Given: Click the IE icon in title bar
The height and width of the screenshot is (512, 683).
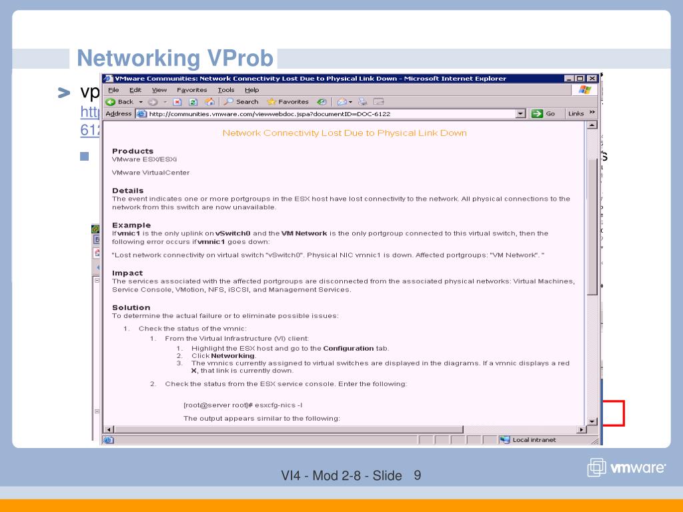Looking at the screenshot, I should tap(109, 79).
